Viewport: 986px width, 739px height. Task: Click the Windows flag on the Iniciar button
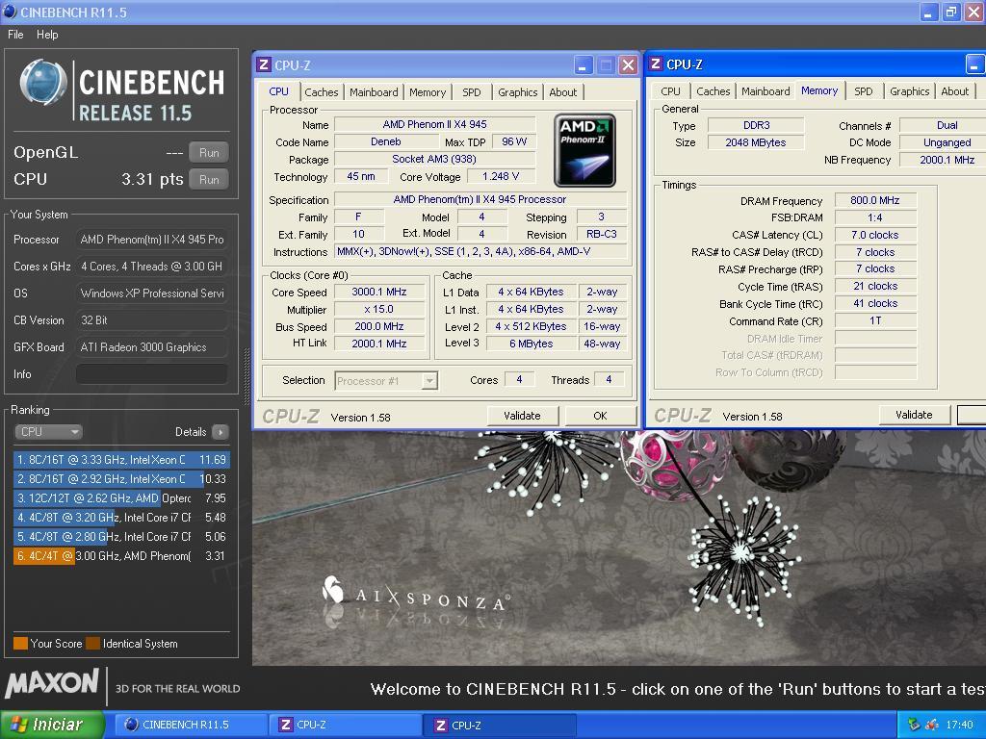tap(19, 725)
